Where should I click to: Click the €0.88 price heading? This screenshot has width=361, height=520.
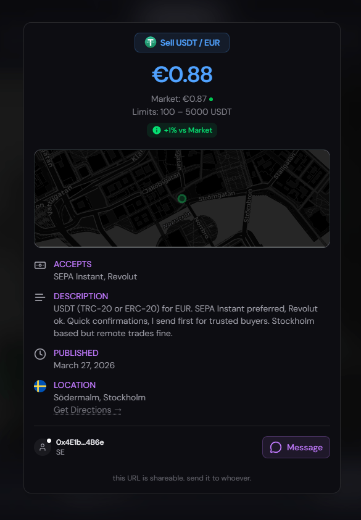point(181,75)
